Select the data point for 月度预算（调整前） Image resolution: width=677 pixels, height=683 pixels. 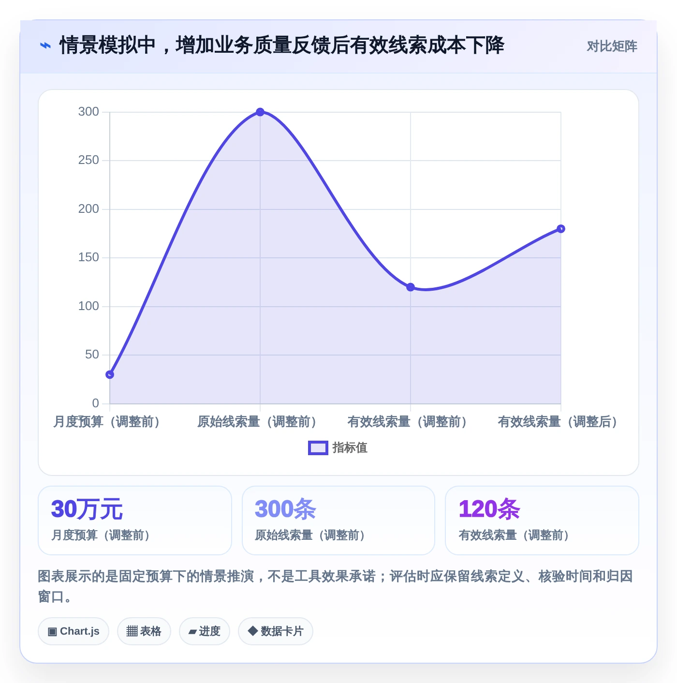tap(110, 374)
